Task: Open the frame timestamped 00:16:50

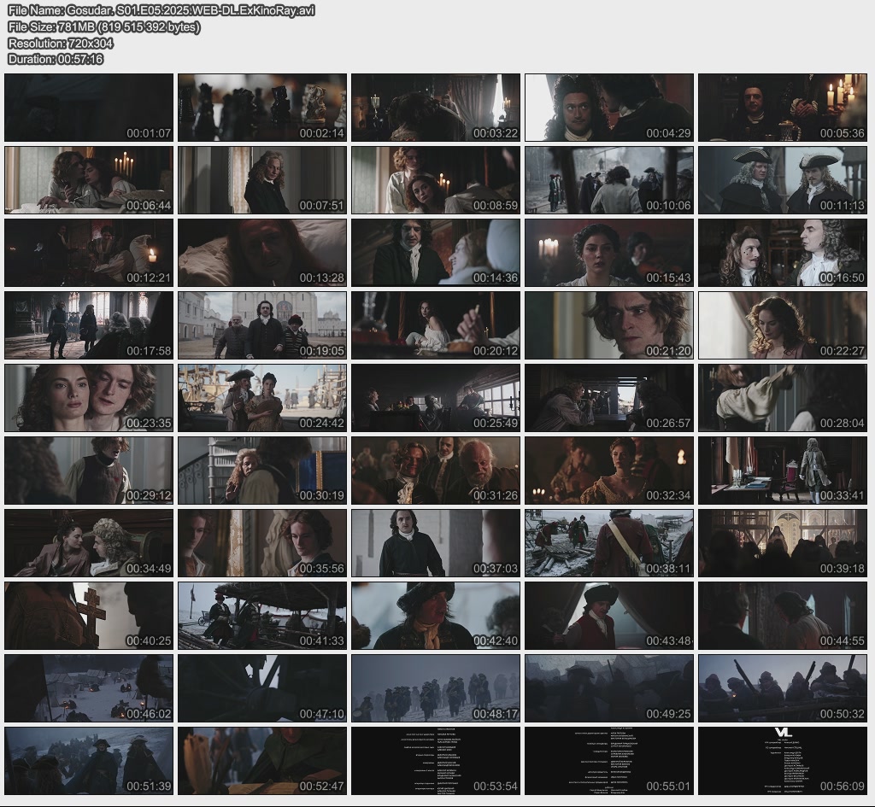Action: click(x=782, y=253)
